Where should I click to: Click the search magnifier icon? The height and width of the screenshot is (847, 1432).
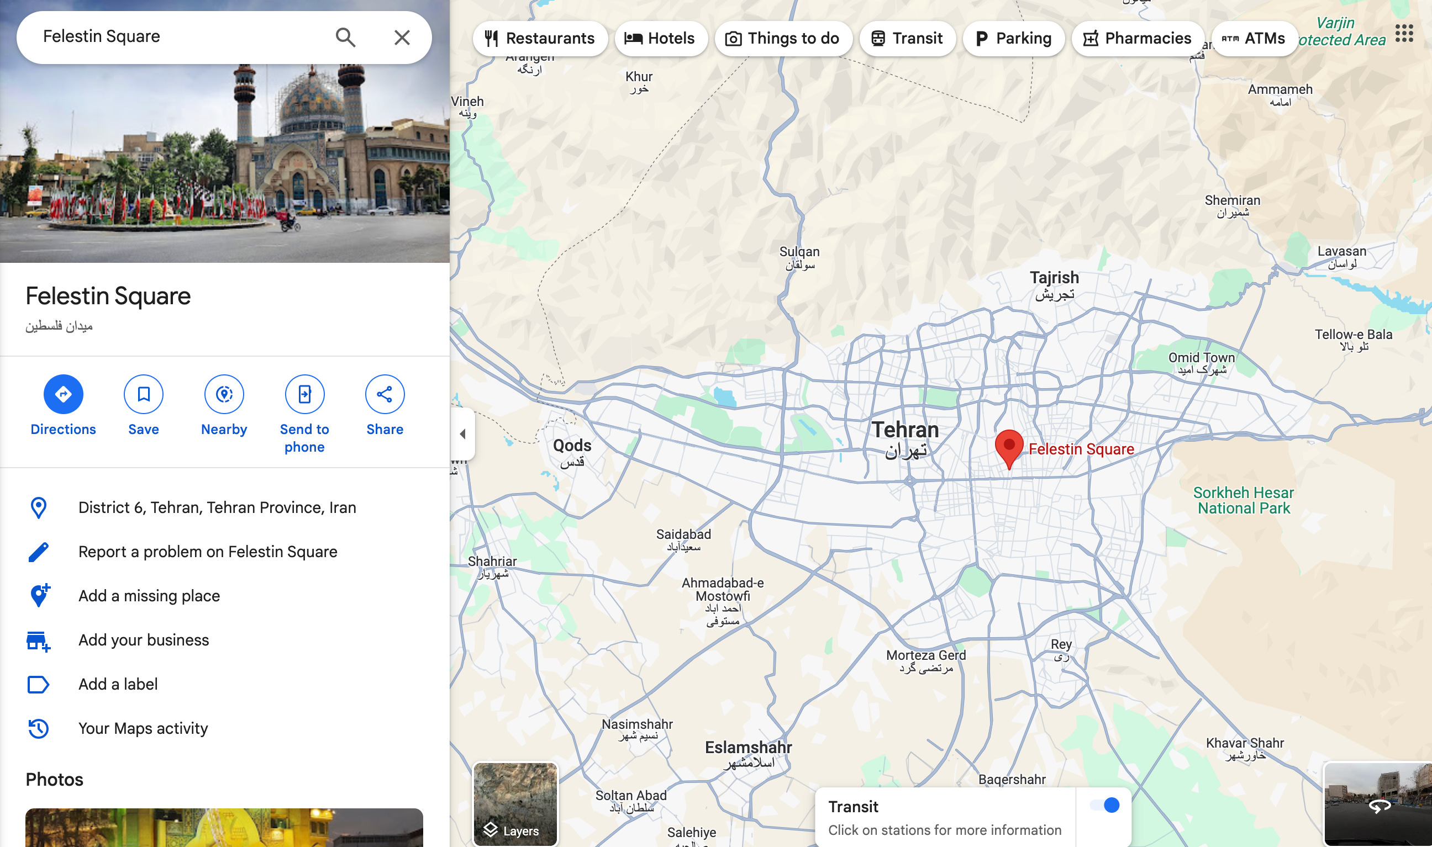pos(345,38)
